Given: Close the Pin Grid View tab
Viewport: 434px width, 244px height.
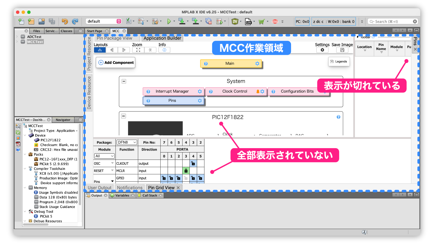Looking at the screenshot, I should 178,188.
